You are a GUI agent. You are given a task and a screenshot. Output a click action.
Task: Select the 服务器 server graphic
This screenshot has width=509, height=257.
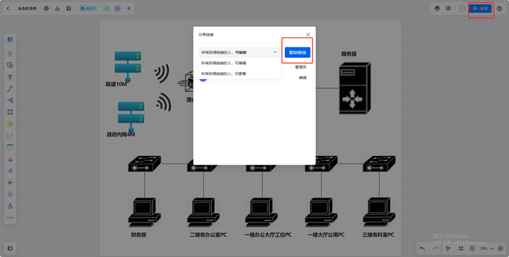(x=354, y=88)
